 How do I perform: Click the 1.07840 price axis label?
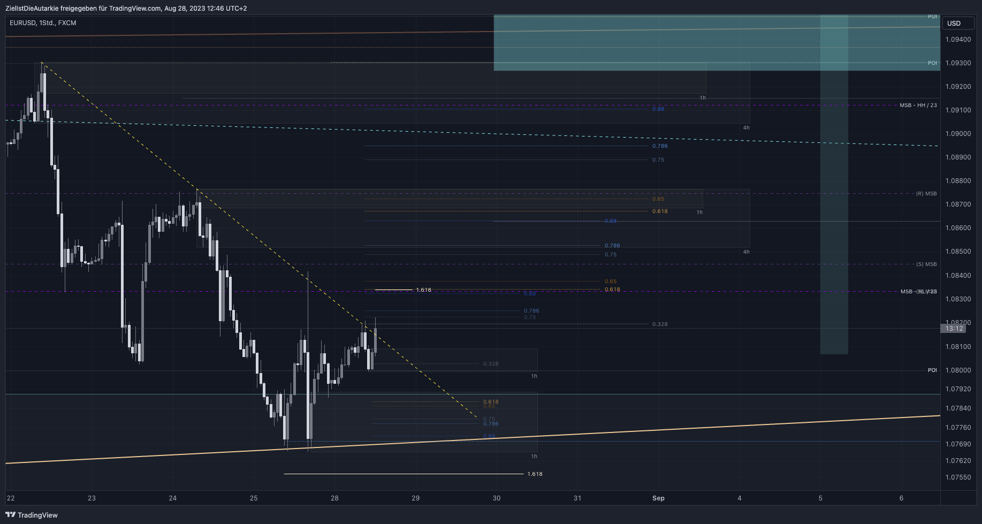coord(958,408)
